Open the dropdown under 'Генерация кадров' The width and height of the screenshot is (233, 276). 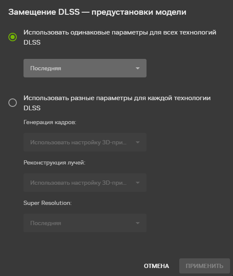(85, 142)
